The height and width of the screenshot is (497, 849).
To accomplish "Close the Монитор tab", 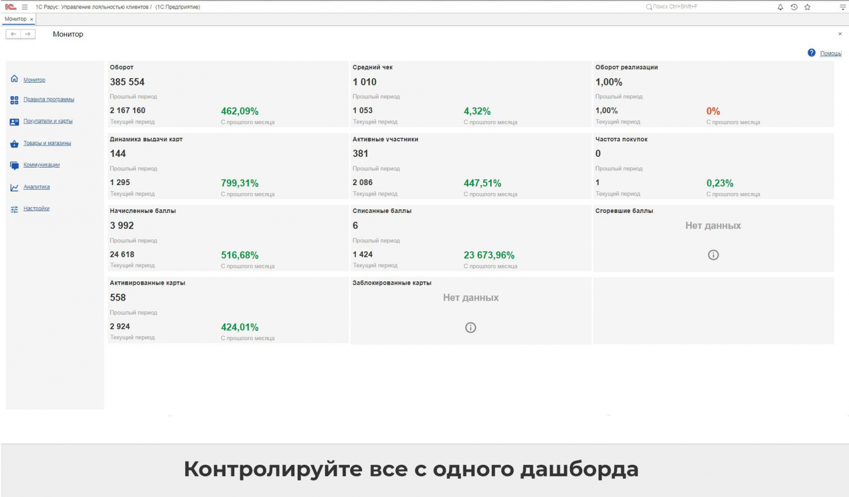I will pos(32,20).
